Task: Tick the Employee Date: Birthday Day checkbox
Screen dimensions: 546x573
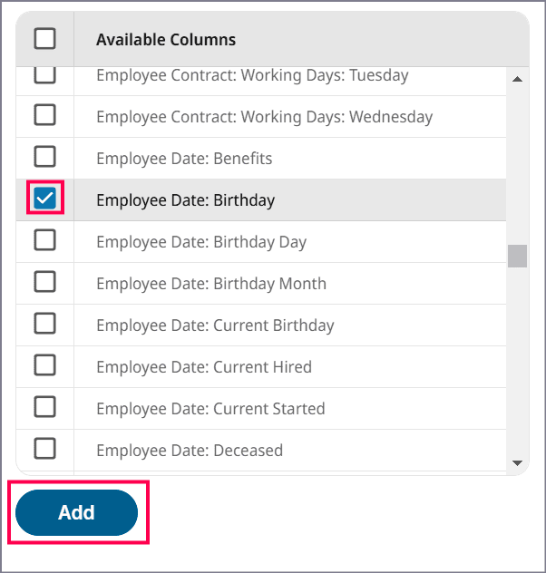Action: 44,240
